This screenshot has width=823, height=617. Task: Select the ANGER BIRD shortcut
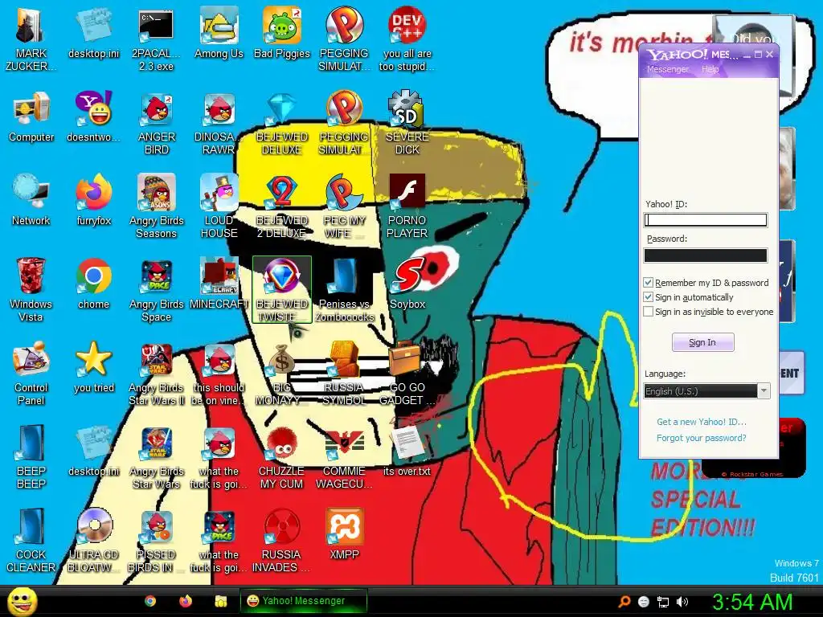tap(157, 123)
